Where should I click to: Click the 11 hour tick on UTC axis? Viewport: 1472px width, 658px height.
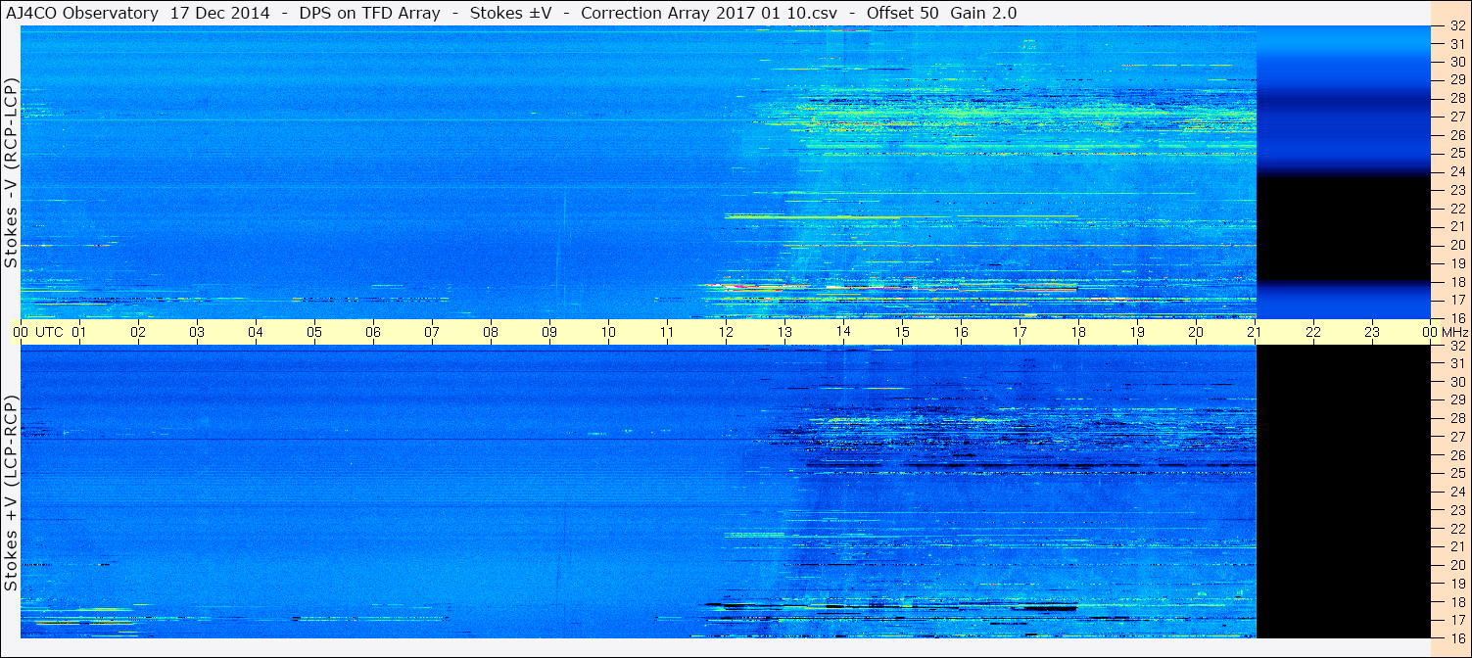[667, 332]
